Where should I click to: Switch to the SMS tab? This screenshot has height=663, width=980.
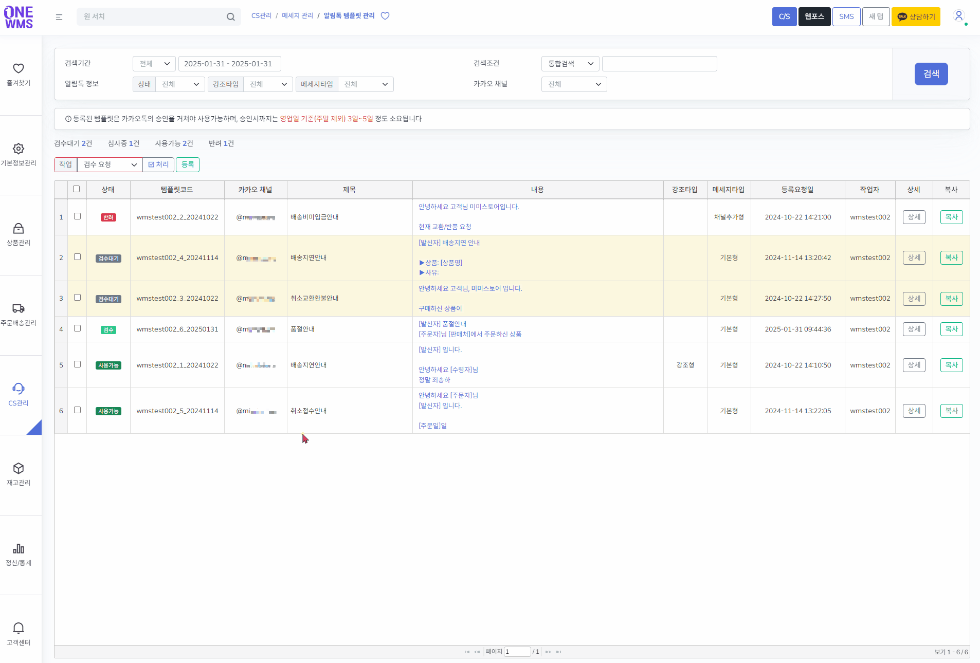846,16
